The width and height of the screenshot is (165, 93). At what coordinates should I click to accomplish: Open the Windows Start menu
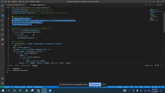point(3,91)
